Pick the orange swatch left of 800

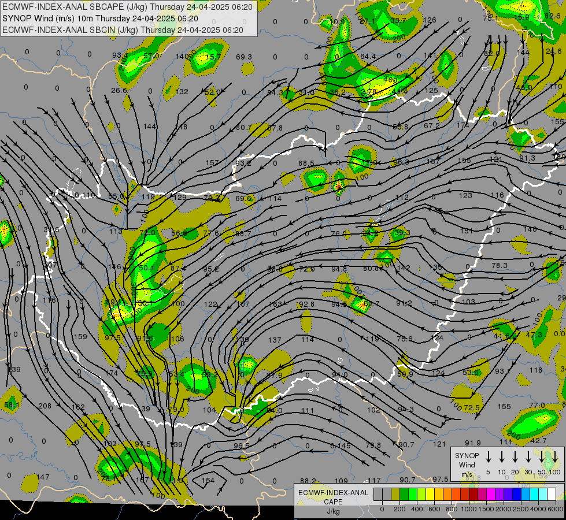tap(447, 495)
